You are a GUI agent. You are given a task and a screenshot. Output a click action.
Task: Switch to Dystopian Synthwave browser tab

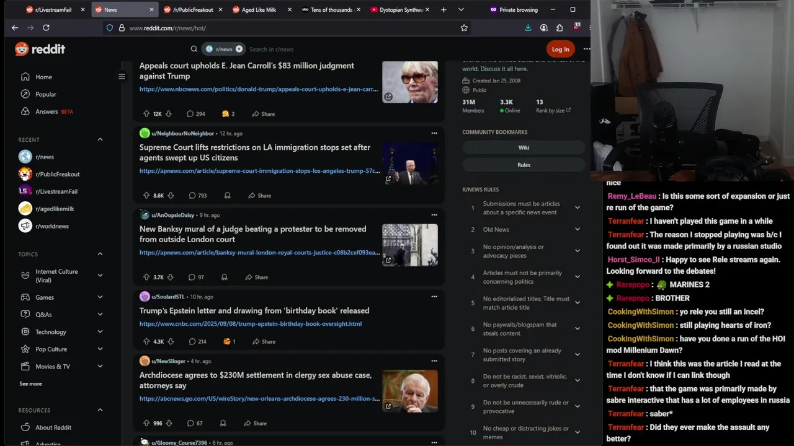tap(399, 10)
